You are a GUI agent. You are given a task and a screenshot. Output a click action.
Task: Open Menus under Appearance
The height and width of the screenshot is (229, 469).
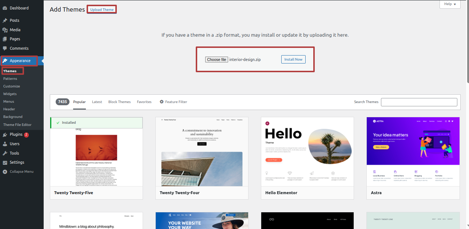[9, 102]
